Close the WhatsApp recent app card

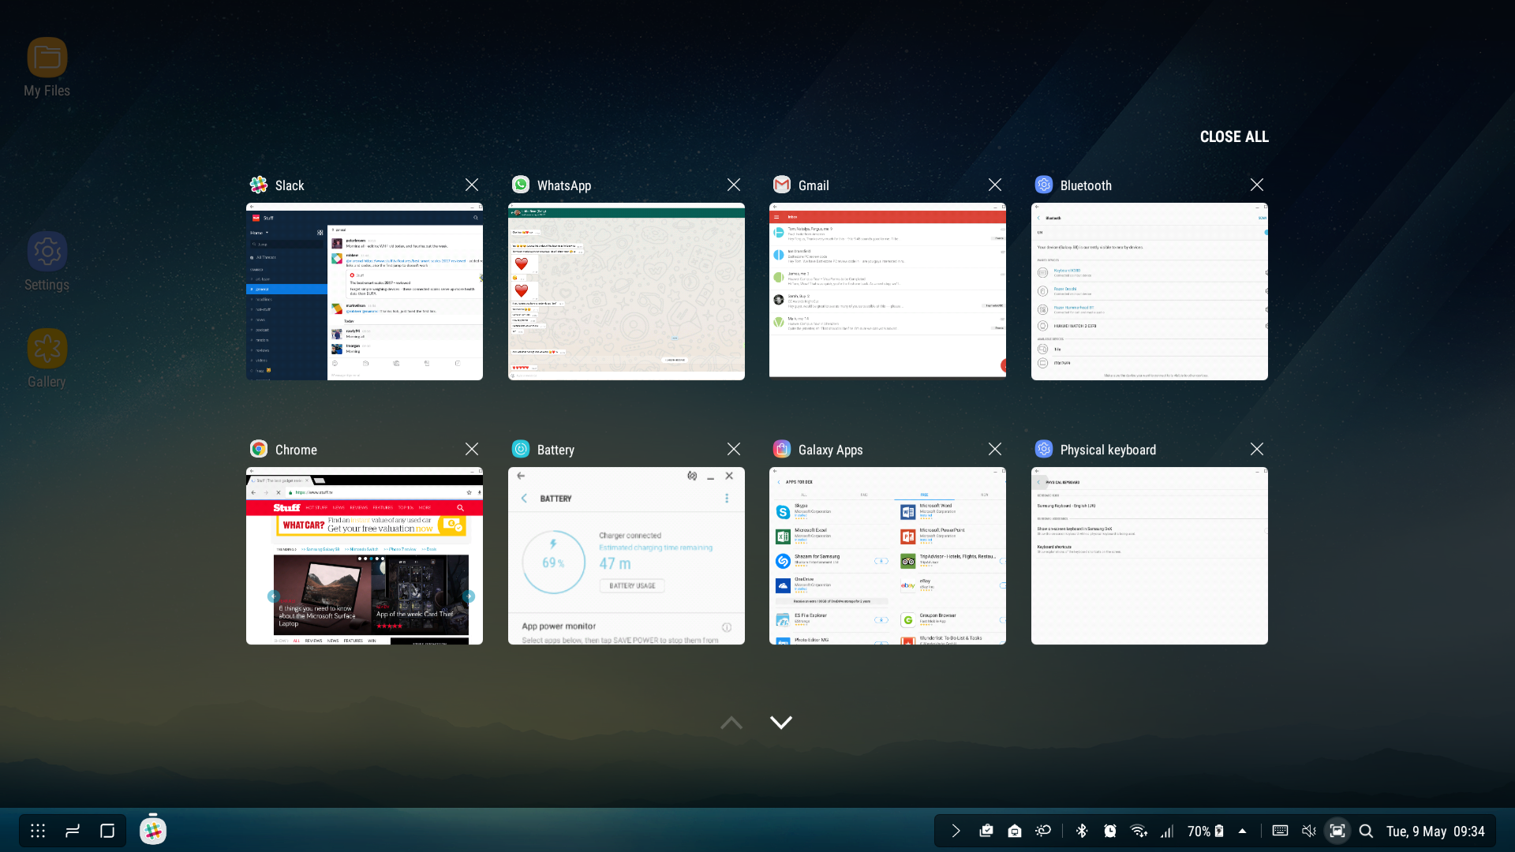click(x=734, y=185)
